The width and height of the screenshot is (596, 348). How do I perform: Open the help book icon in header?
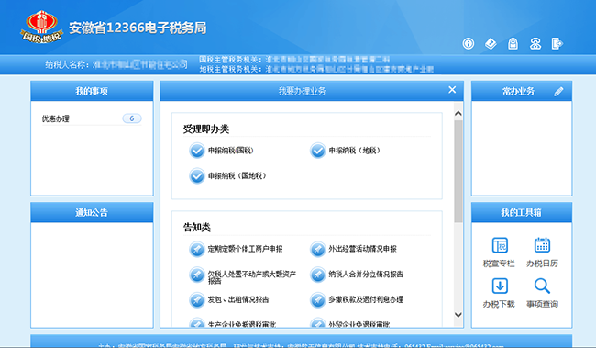[491, 44]
